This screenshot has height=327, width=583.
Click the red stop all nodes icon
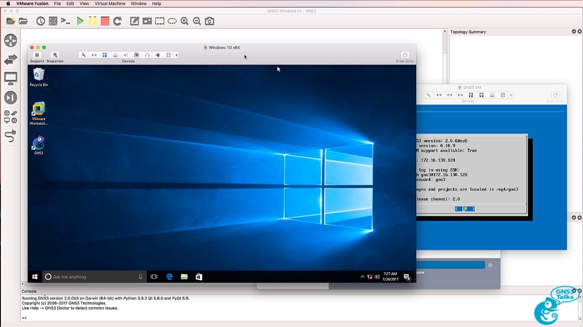click(105, 21)
